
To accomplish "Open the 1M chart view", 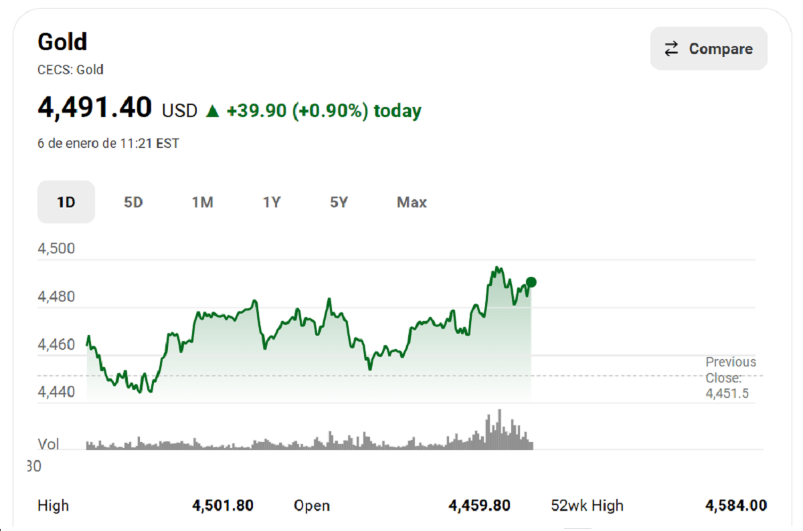I will [203, 202].
